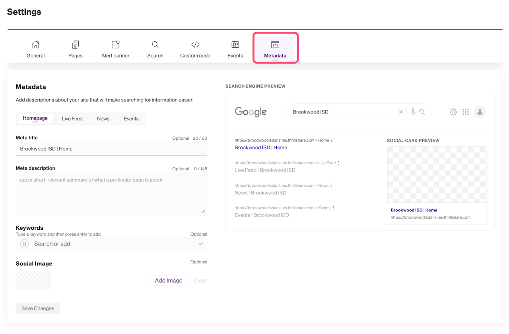Click the gear icon in search preview

[x=453, y=112]
